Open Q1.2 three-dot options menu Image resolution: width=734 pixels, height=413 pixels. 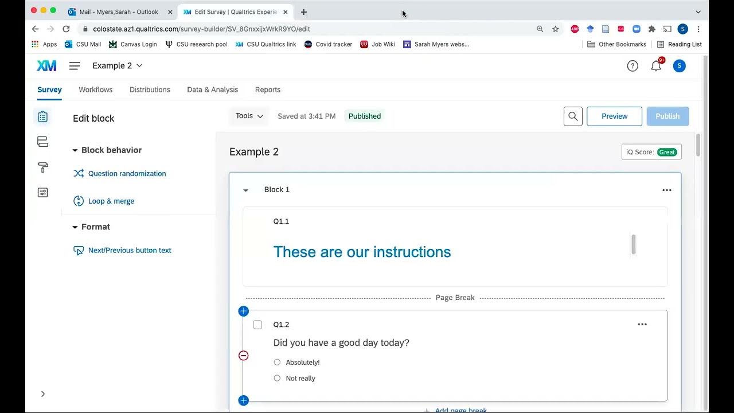click(642, 325)
